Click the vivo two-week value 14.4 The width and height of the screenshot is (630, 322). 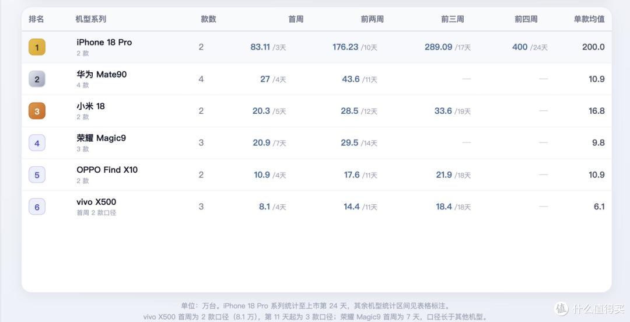coord(352,206)
